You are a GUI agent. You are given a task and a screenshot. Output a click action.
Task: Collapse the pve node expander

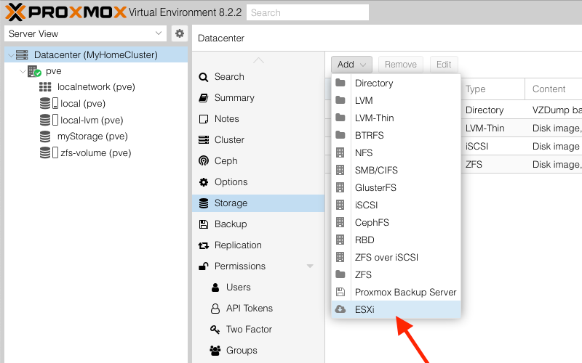pyautogui.click(x=23, y=71)
